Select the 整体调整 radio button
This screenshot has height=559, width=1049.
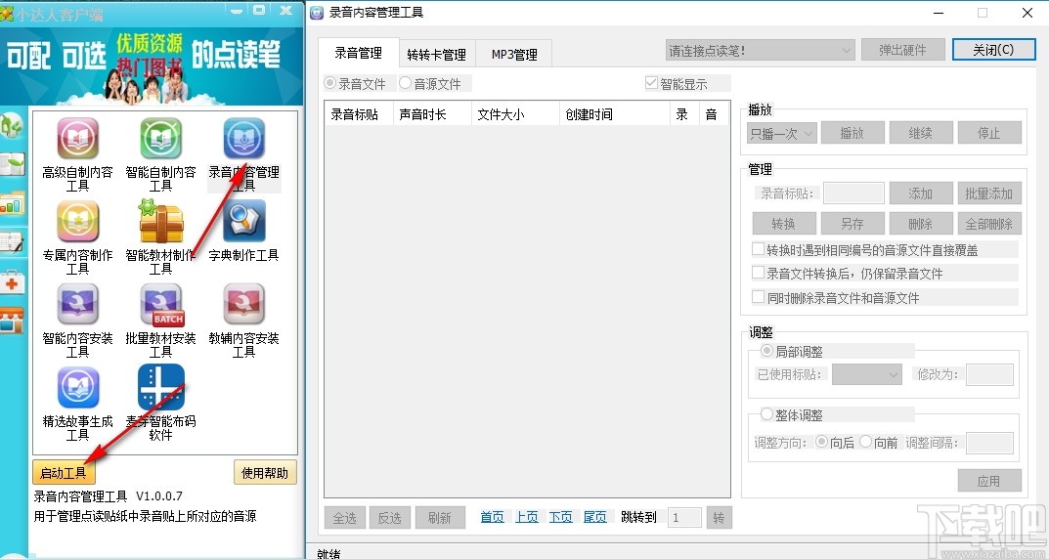[x=766, y=414]
